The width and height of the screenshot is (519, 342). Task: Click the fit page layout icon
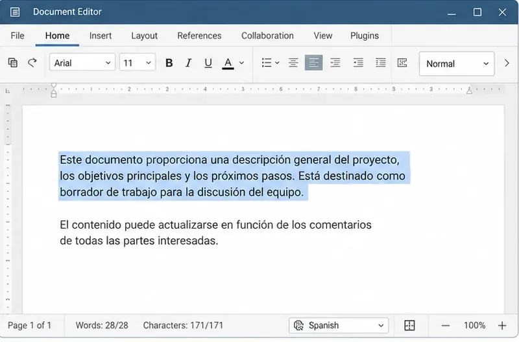click(x=409, y=325)
